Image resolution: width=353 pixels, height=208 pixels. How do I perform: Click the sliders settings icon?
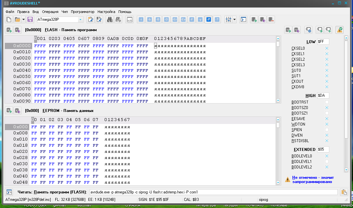[228, 19]
